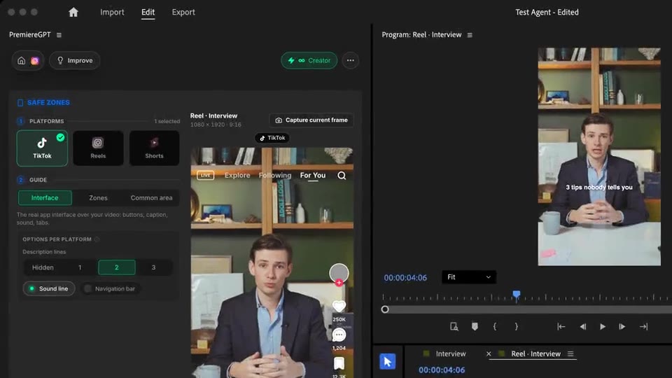The height and width of the screenshot is (378, 672).
Task: Click the Creator plan button
Action: click(x=309, y=60)
